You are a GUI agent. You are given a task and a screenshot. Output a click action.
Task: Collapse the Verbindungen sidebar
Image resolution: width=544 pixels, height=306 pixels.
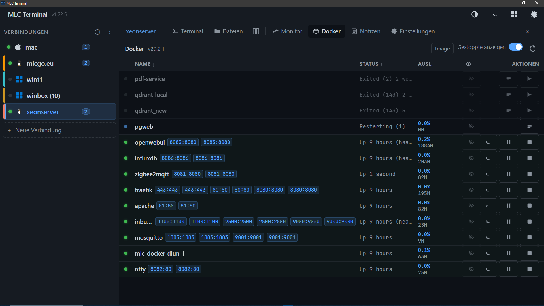coord(109,32)
